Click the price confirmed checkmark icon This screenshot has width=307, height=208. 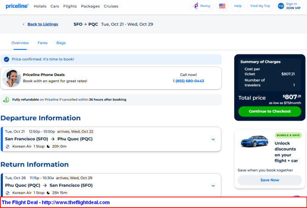[x=6, y=59]
